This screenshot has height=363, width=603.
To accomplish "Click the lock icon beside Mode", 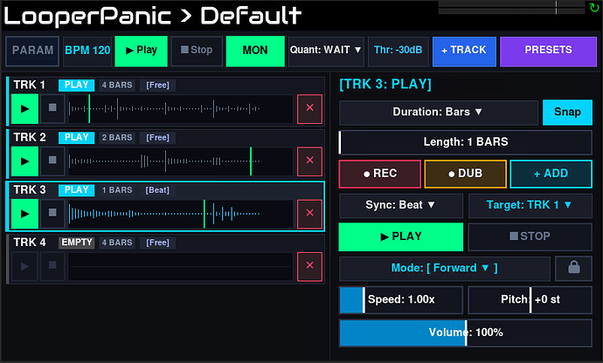I will click(574, 268).
